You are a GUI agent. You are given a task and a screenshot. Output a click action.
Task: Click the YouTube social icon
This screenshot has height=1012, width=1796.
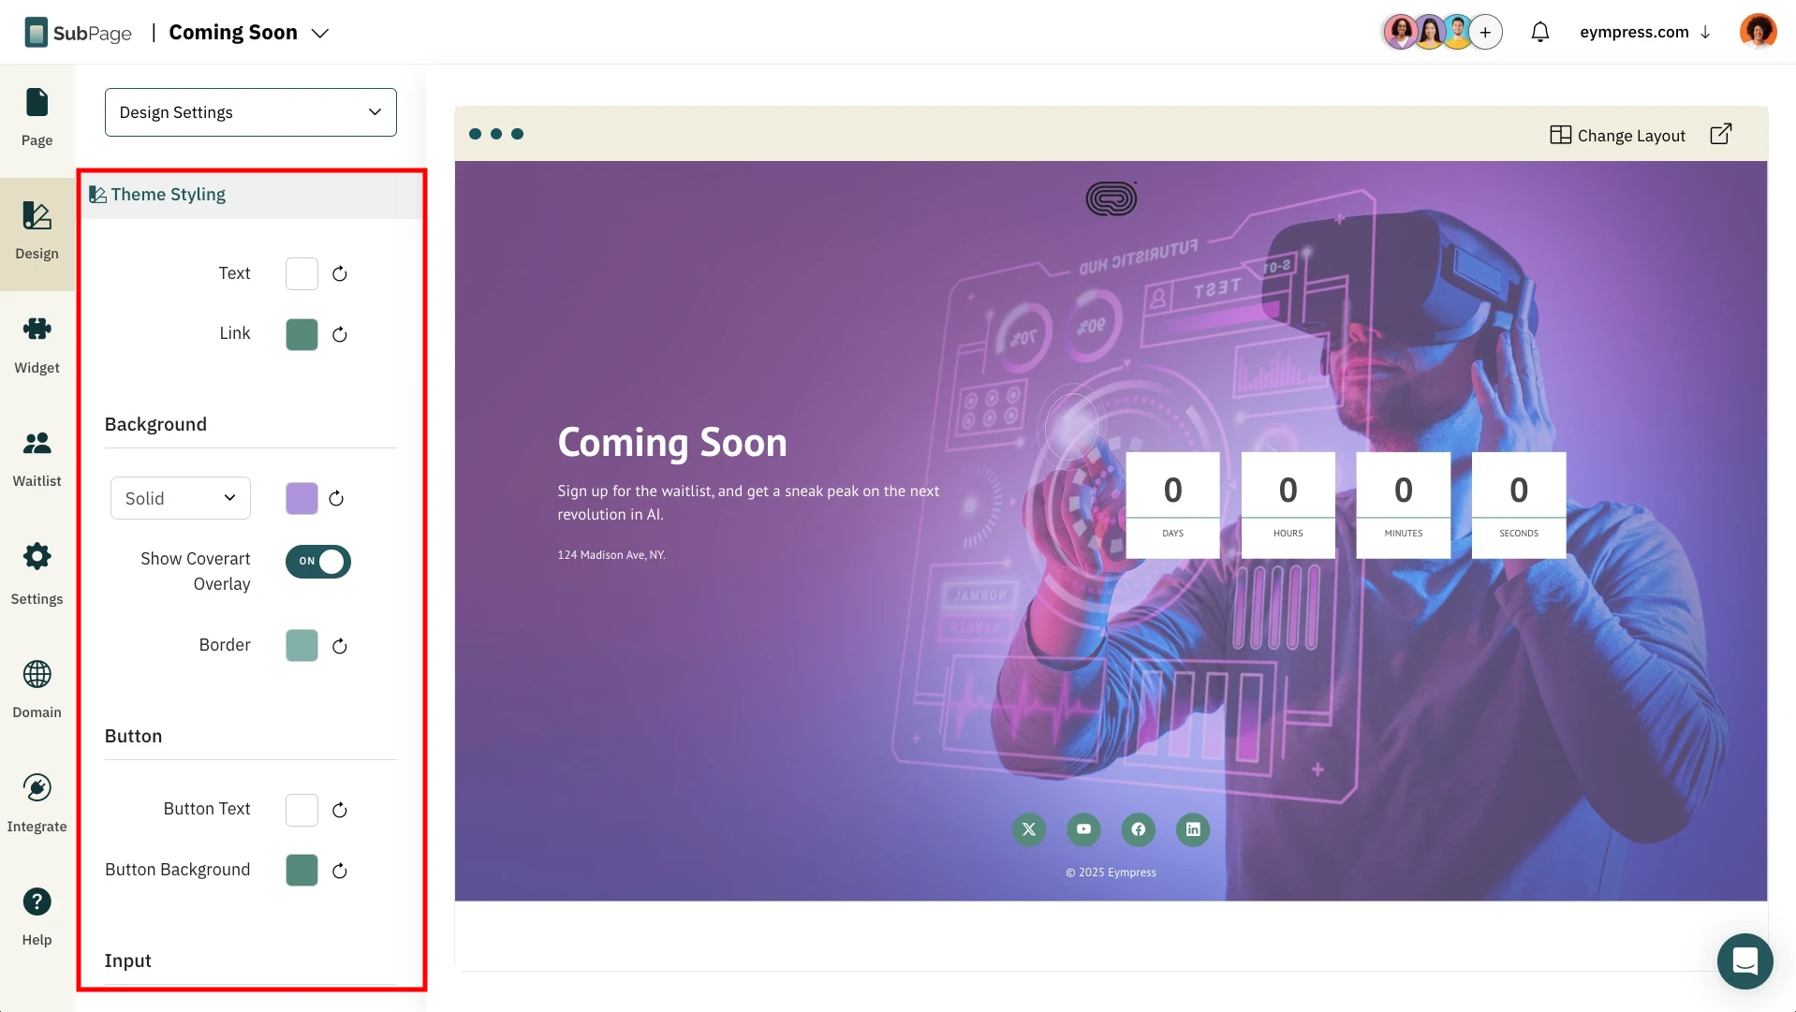click(1083, 829)
